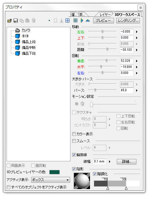Select the 備品下段 cube object
Viewport: 150px width, 198px height.
(25, 53)
